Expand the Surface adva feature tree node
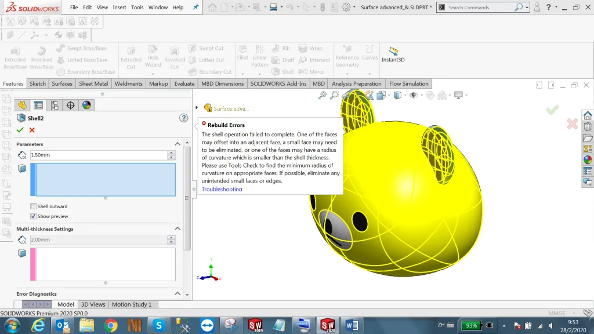 pyautogui.click(x=197, y=107)
